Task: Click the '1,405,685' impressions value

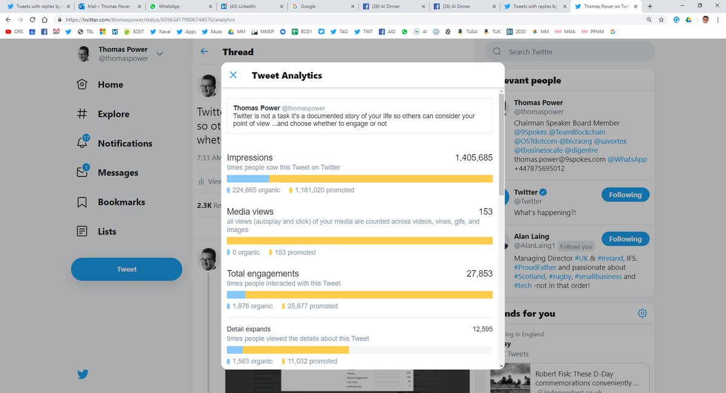Action: pos(474,158)
